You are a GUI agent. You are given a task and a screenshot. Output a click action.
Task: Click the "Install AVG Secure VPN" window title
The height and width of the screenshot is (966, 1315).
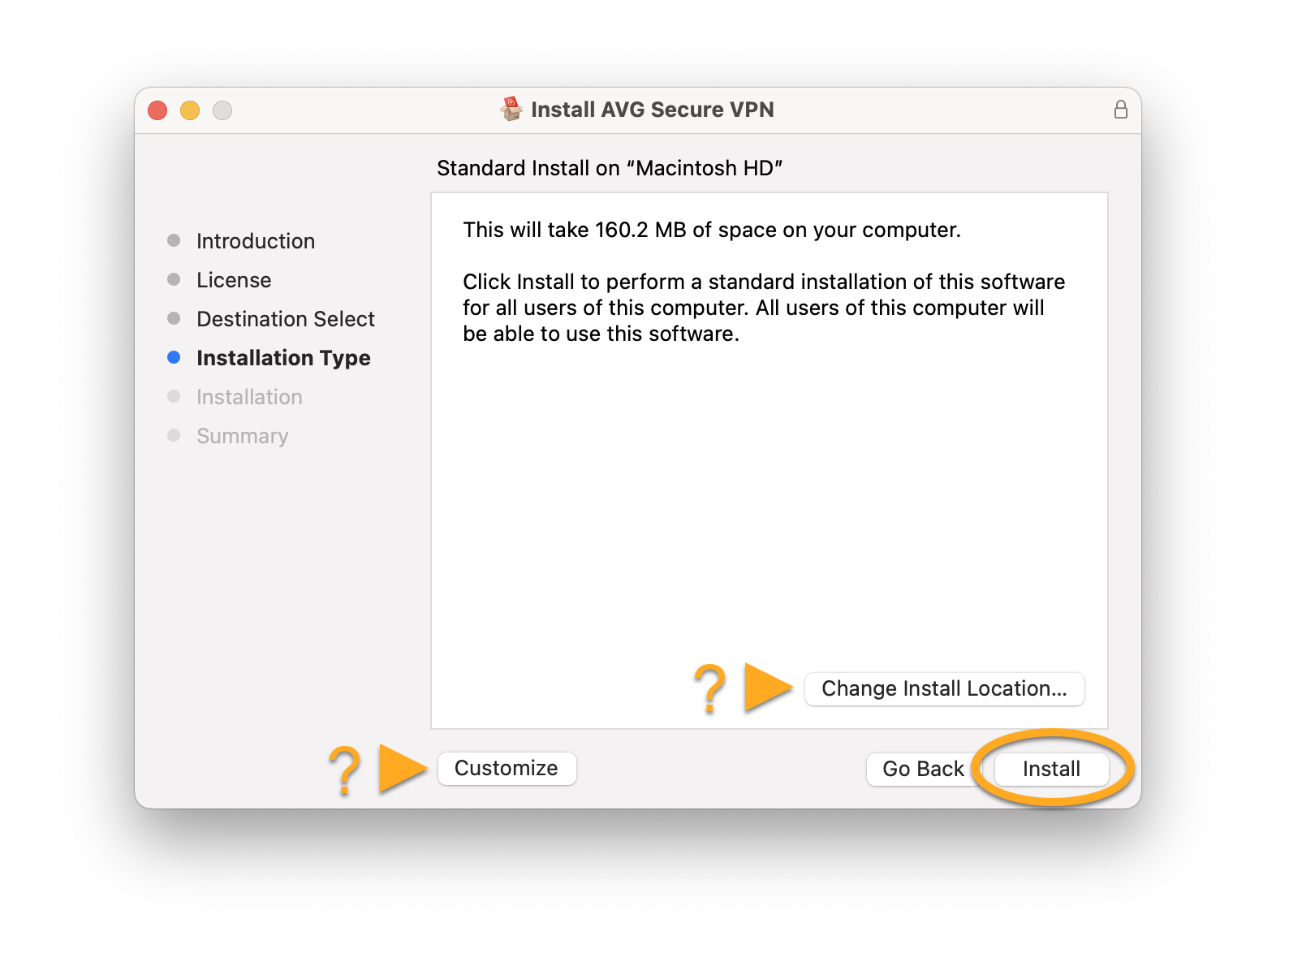(x=652, y=110)
